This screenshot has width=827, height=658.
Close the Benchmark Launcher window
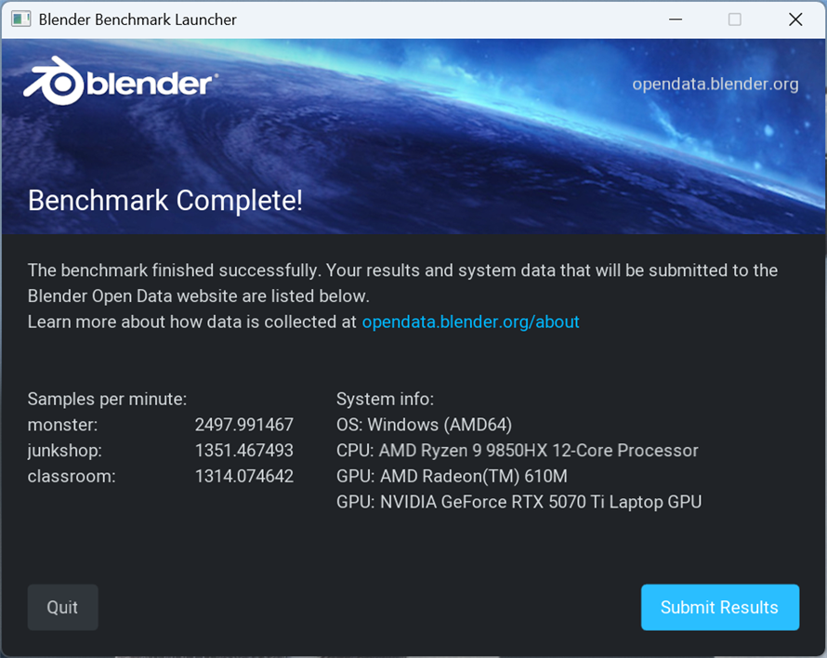tap(795, 20)
